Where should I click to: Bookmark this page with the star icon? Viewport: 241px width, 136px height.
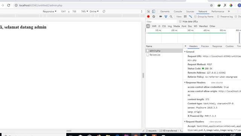pyautogui.click(x=211, y=5)
